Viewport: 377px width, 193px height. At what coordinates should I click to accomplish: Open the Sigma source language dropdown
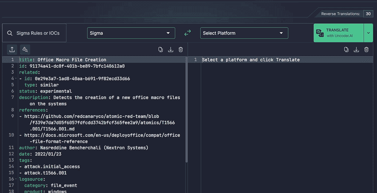point(131,33)
